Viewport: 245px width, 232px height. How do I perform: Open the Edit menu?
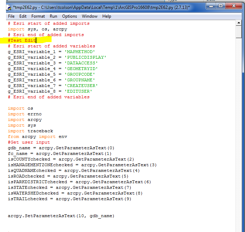23,16
